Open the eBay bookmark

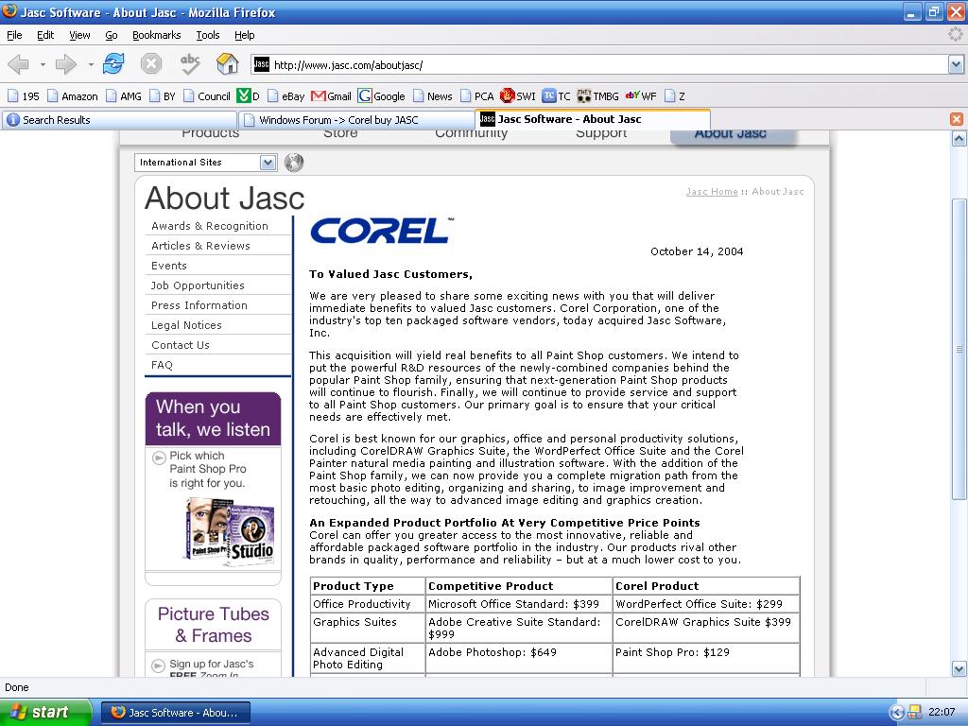click(285, 96)
